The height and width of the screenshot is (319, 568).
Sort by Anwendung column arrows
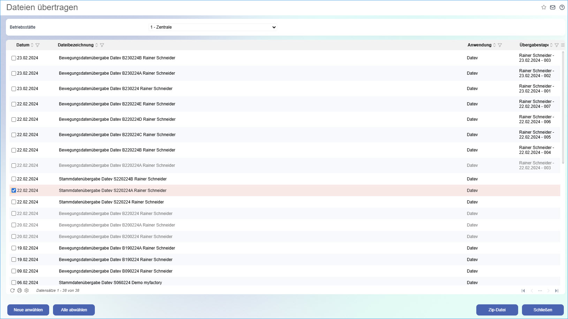494,45
